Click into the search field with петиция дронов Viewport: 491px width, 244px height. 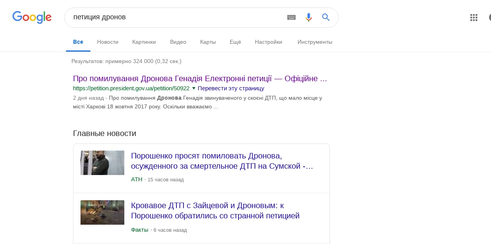[x=174, y=17]
